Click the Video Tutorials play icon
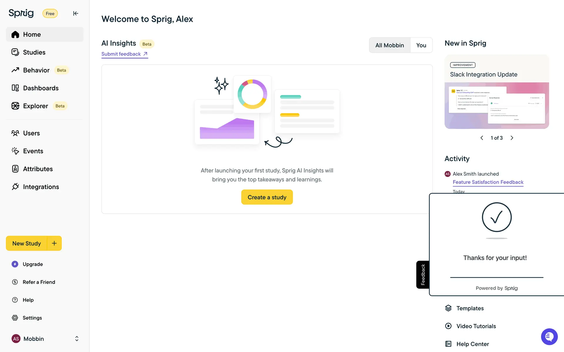 point(448,326)
